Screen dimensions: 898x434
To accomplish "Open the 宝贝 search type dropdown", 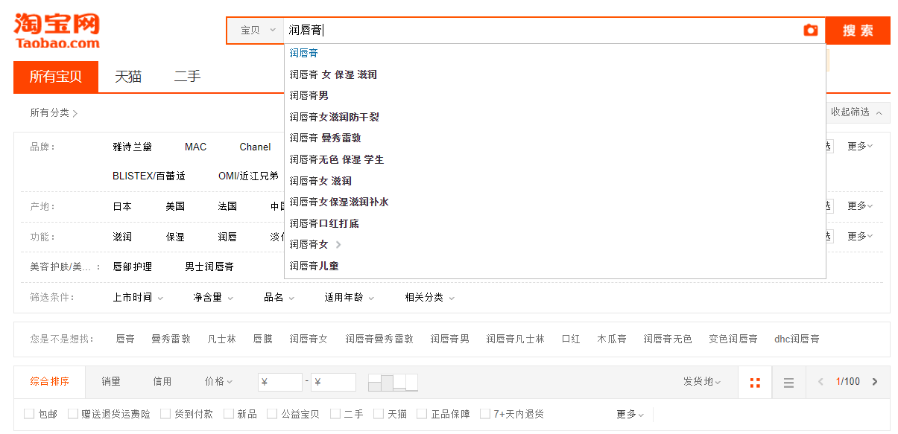I will pos(257,31).
